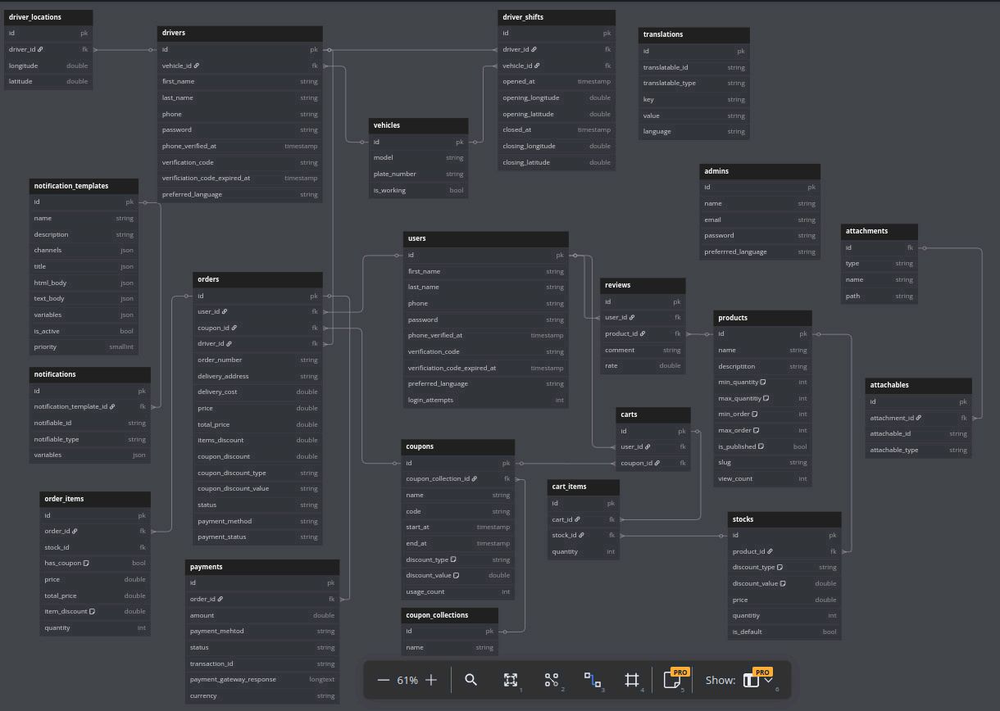Add a sticky note (PRO) icon
Viewport: 1000px width, 711px height.
672,679
